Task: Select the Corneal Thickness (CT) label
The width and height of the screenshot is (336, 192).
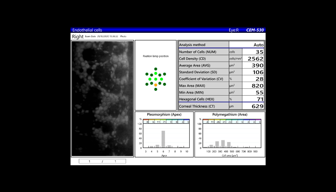Action: (198, 106)
